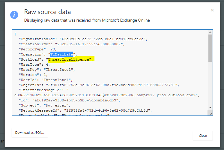
Task: Click the RecordType line
Action: [37, 49]
